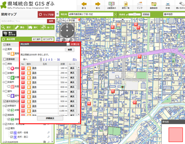Zoom in with the magnifier plus icon
Screen dimensions: 185x144
64,40
